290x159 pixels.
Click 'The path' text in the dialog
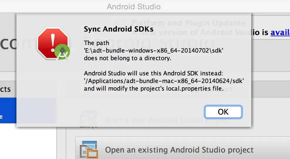tap(96, 43)
